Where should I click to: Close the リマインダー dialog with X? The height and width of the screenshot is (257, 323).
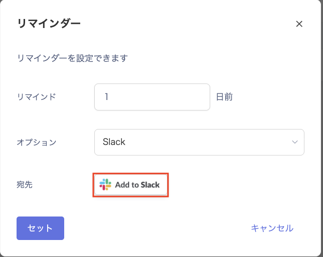tap(299, 24)
